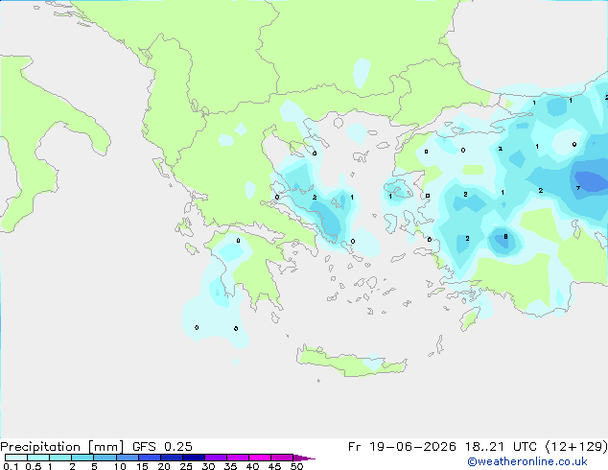This screenshot has height=470, width=608.
Task: Click the weatheronline.co.uk copyright link
Action: point(527,461)
